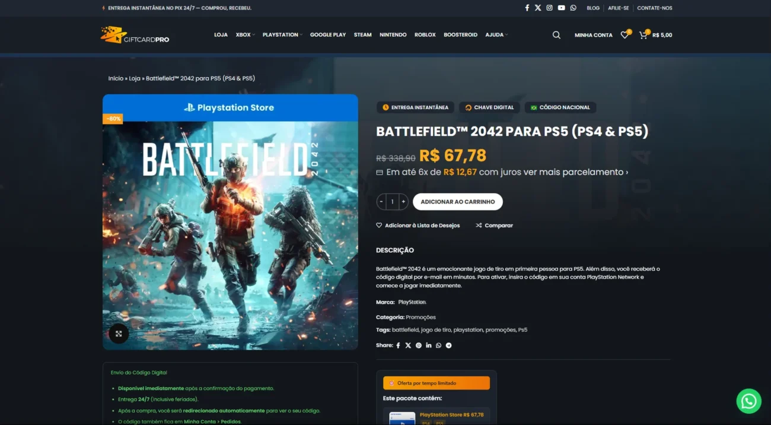Open jogo de tiro tag link
Screen dimensions: 771x425
[436, 330]
